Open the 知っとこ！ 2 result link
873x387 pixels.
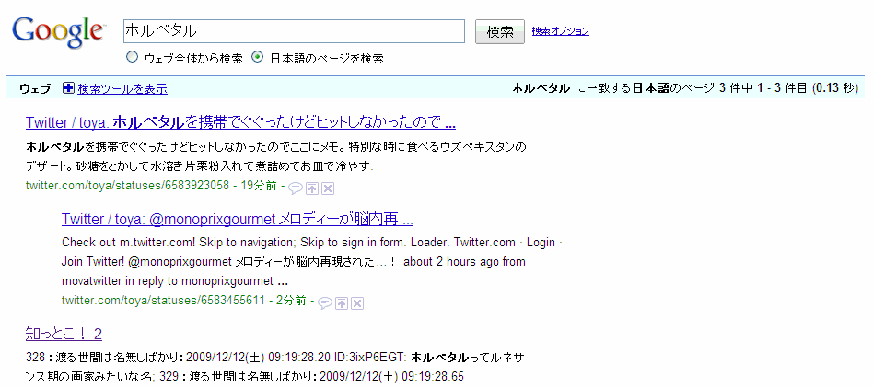tap(64, 334)
